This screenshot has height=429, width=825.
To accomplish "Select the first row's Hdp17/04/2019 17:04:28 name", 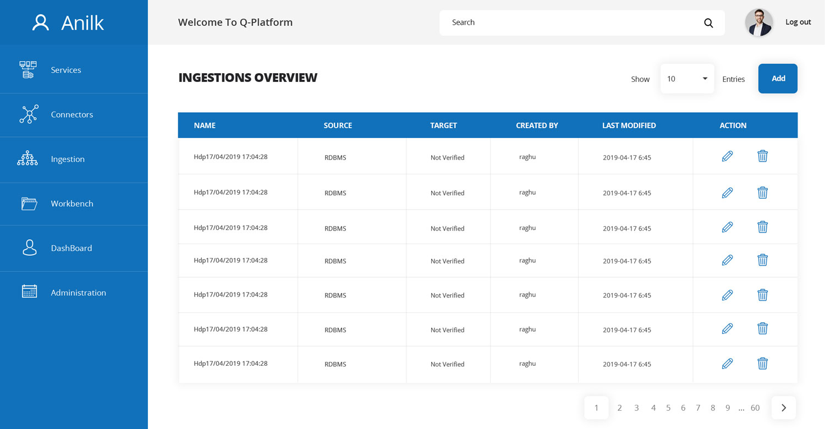I will tap(230, 157).
